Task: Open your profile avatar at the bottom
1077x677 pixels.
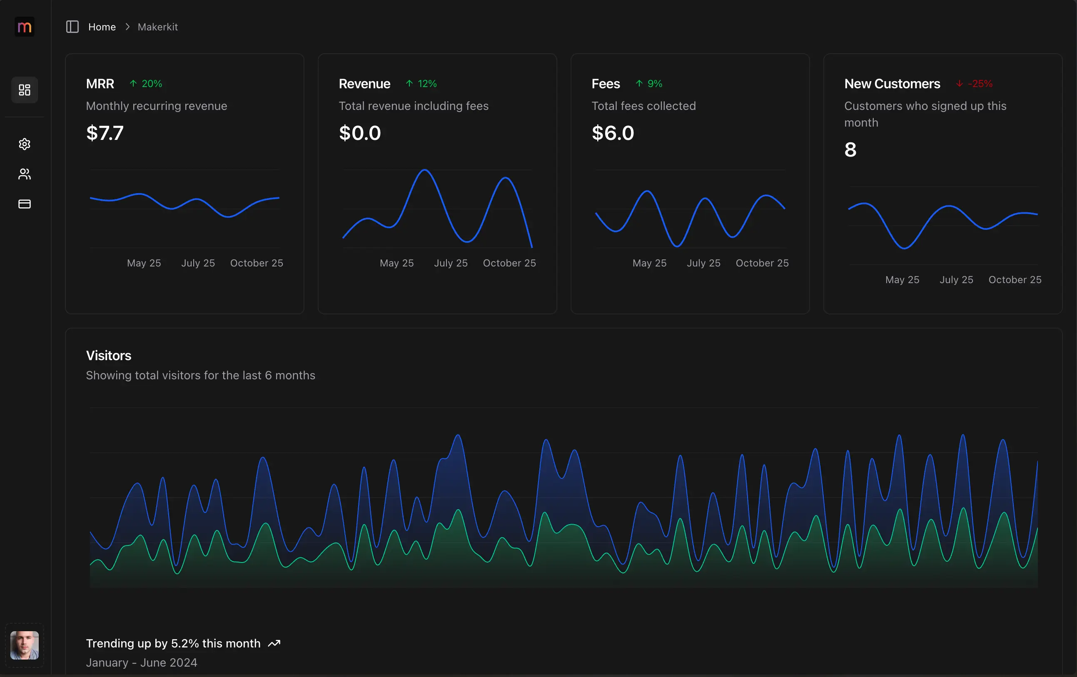Action: pos(24,645)
